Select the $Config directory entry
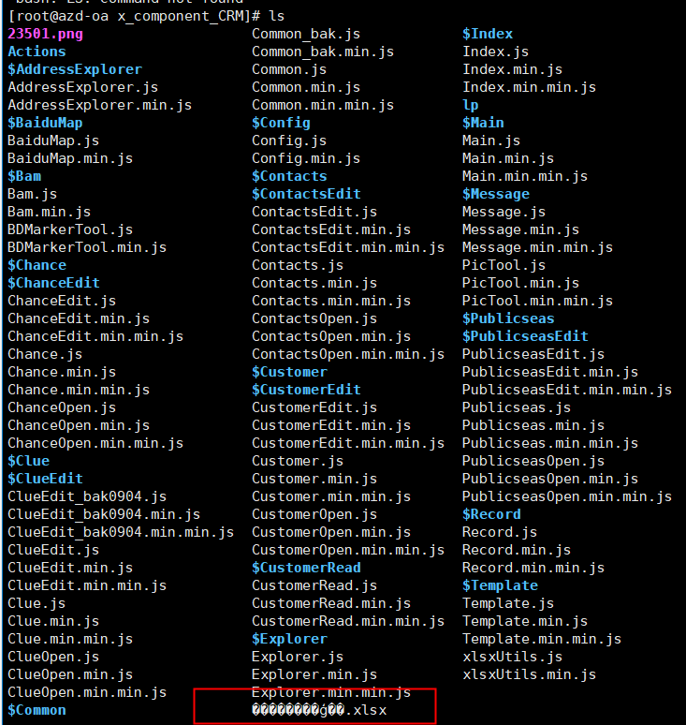 tap(281, 123)
